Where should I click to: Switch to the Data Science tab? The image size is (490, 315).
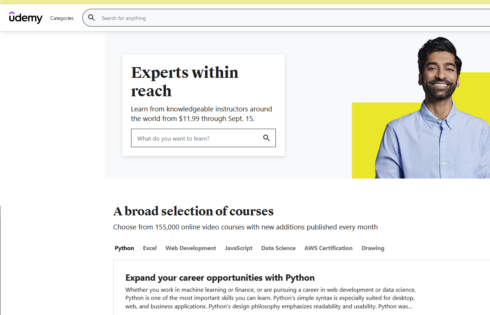tap(278, 248)
